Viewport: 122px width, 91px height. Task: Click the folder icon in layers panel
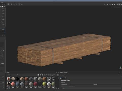click(3, 6)
